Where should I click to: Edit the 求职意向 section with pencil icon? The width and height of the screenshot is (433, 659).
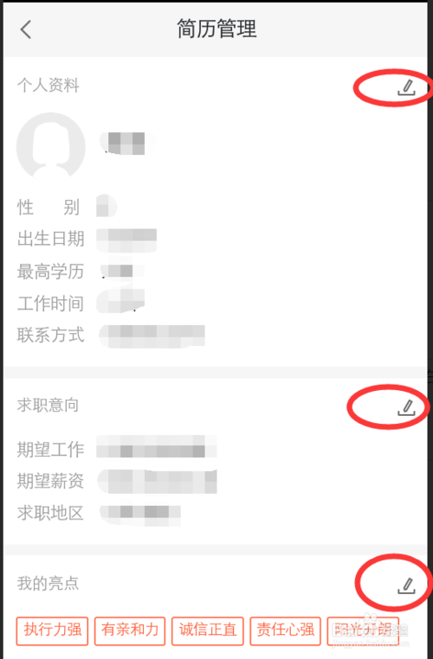[406, 407]
